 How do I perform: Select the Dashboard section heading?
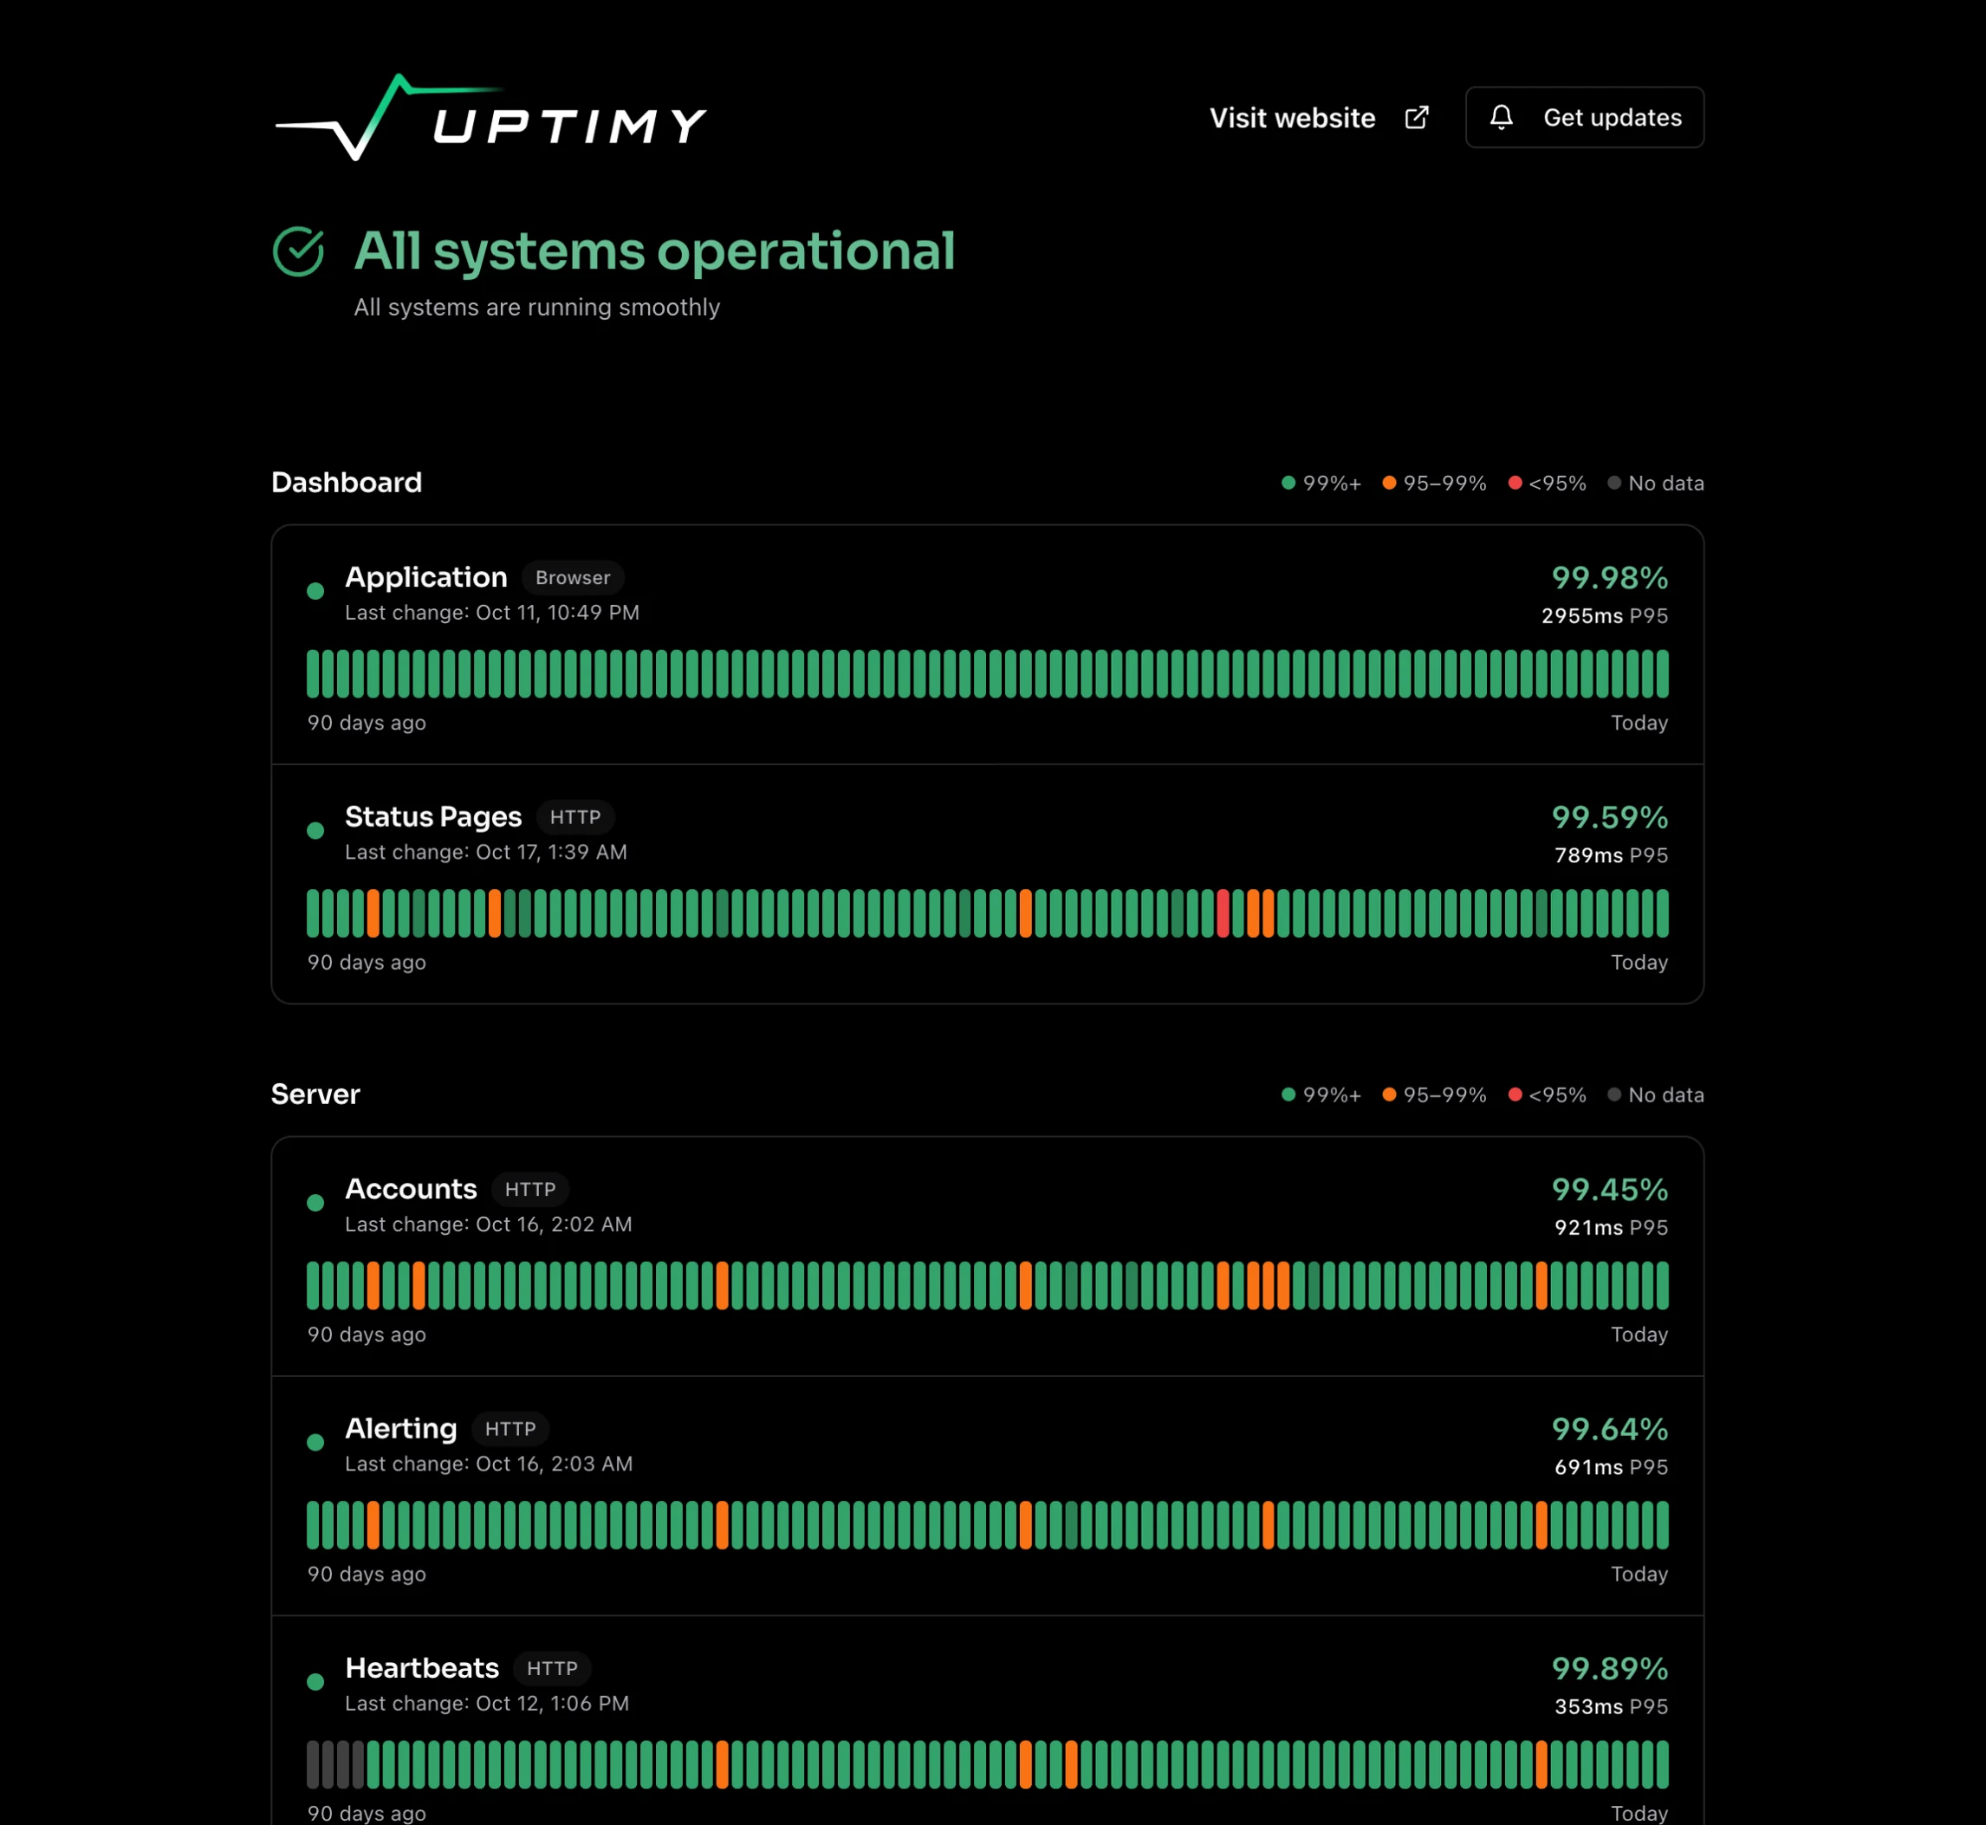(347, 482)
